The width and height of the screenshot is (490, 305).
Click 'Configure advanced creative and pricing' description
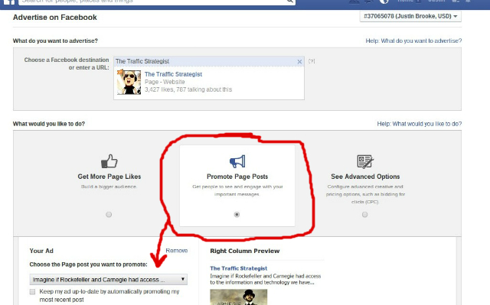365,194
